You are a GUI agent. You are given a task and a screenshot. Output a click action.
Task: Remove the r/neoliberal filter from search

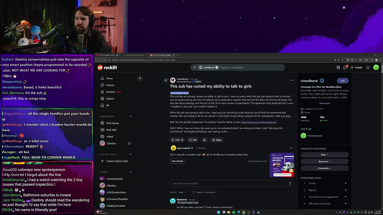click(x=217, y=67)
